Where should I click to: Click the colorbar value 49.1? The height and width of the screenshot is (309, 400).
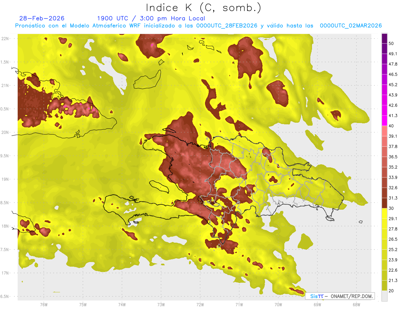click(393, 54)
